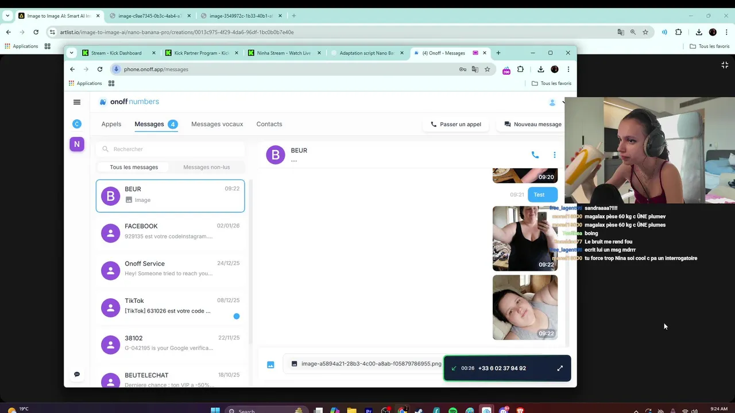Open user profile icon in onoff header
Screen dimensions: 735x413
click(552, 102)
